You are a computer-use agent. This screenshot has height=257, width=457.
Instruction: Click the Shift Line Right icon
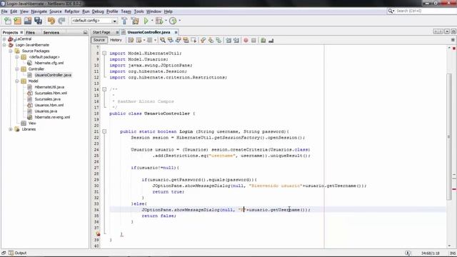(x=236, y=40)
